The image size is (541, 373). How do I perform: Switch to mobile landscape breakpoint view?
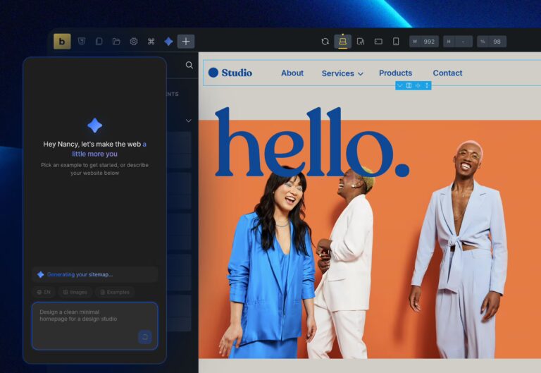378,42
